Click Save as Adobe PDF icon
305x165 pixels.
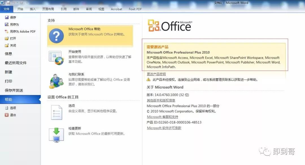[7, 31]
